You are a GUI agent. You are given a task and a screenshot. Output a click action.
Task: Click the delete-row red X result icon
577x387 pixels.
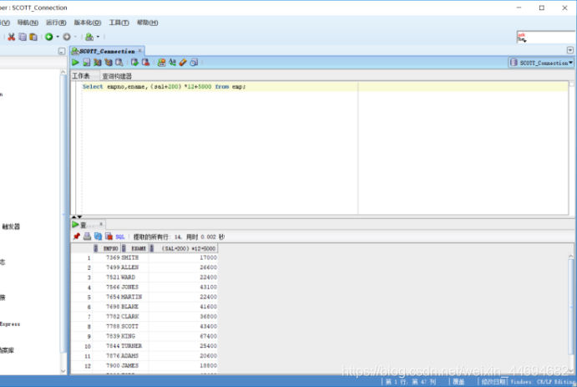109,237
